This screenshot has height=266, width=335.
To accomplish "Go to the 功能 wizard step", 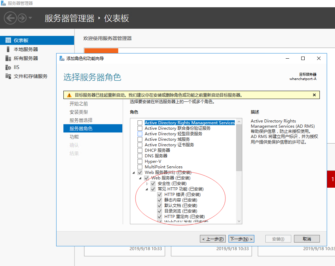I will click(x=74, y=137).
